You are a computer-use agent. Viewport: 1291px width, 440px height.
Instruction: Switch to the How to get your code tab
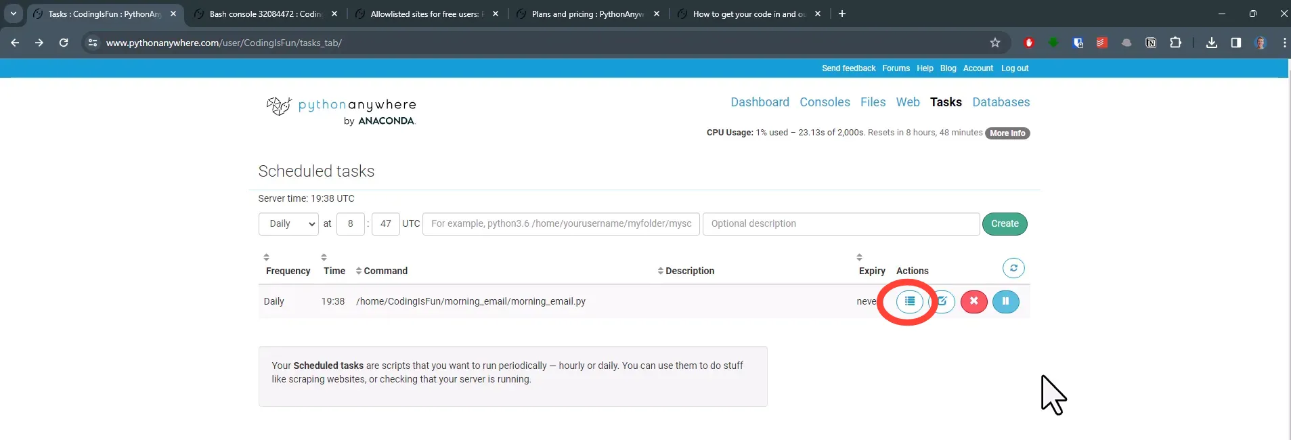click(749, 14)
